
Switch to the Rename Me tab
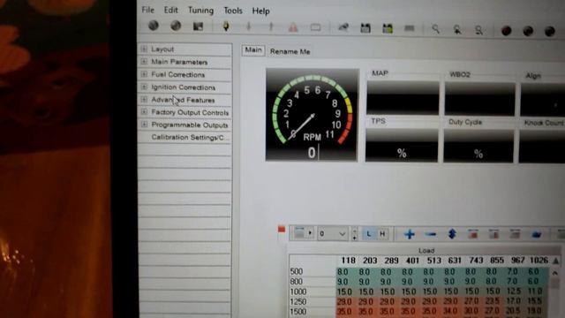coord(290,51)
